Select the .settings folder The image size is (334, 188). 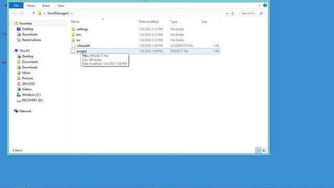point(82,29)
